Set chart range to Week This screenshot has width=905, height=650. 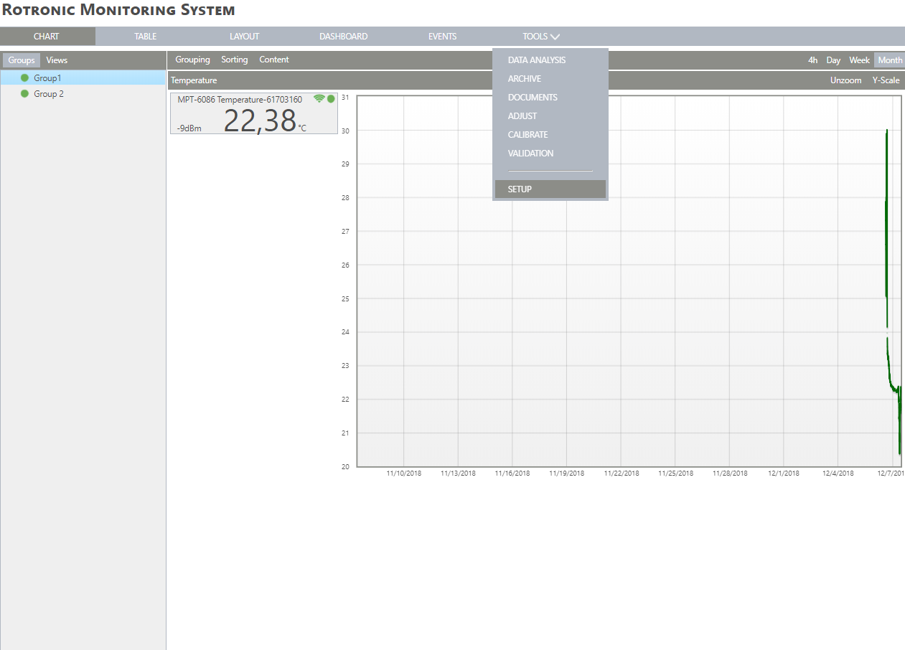(x=859, y=60)
